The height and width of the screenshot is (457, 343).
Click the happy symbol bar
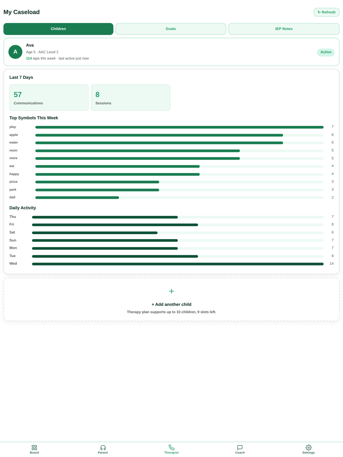point(180,174)
